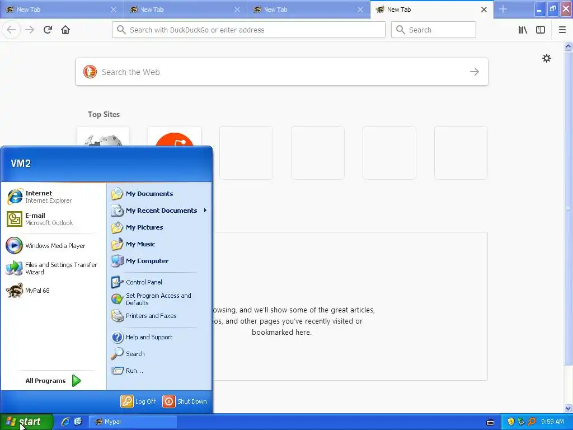Focus the address bar field
This screenshot has height=430, width=573.
pyautogui.click(x=248, y=30)
